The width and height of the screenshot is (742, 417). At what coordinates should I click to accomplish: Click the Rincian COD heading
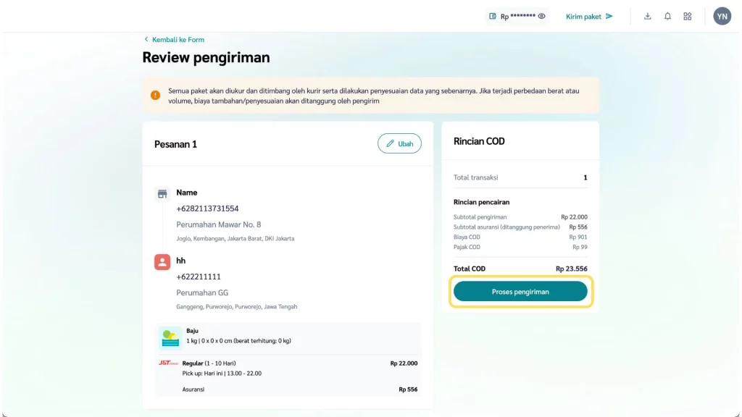(479, 141)
